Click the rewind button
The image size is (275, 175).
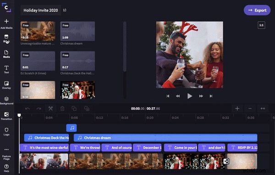pos(178,96)
